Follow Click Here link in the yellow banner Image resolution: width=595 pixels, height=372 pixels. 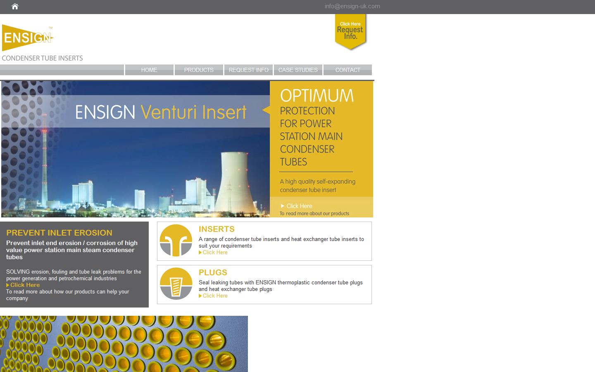pyautogui.click(x=299, y=206)
